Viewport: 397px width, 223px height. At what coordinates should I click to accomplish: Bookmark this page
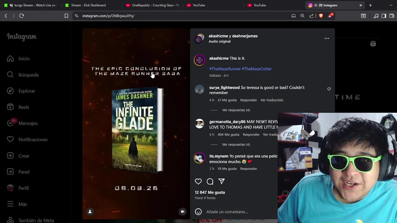point(66,16)
